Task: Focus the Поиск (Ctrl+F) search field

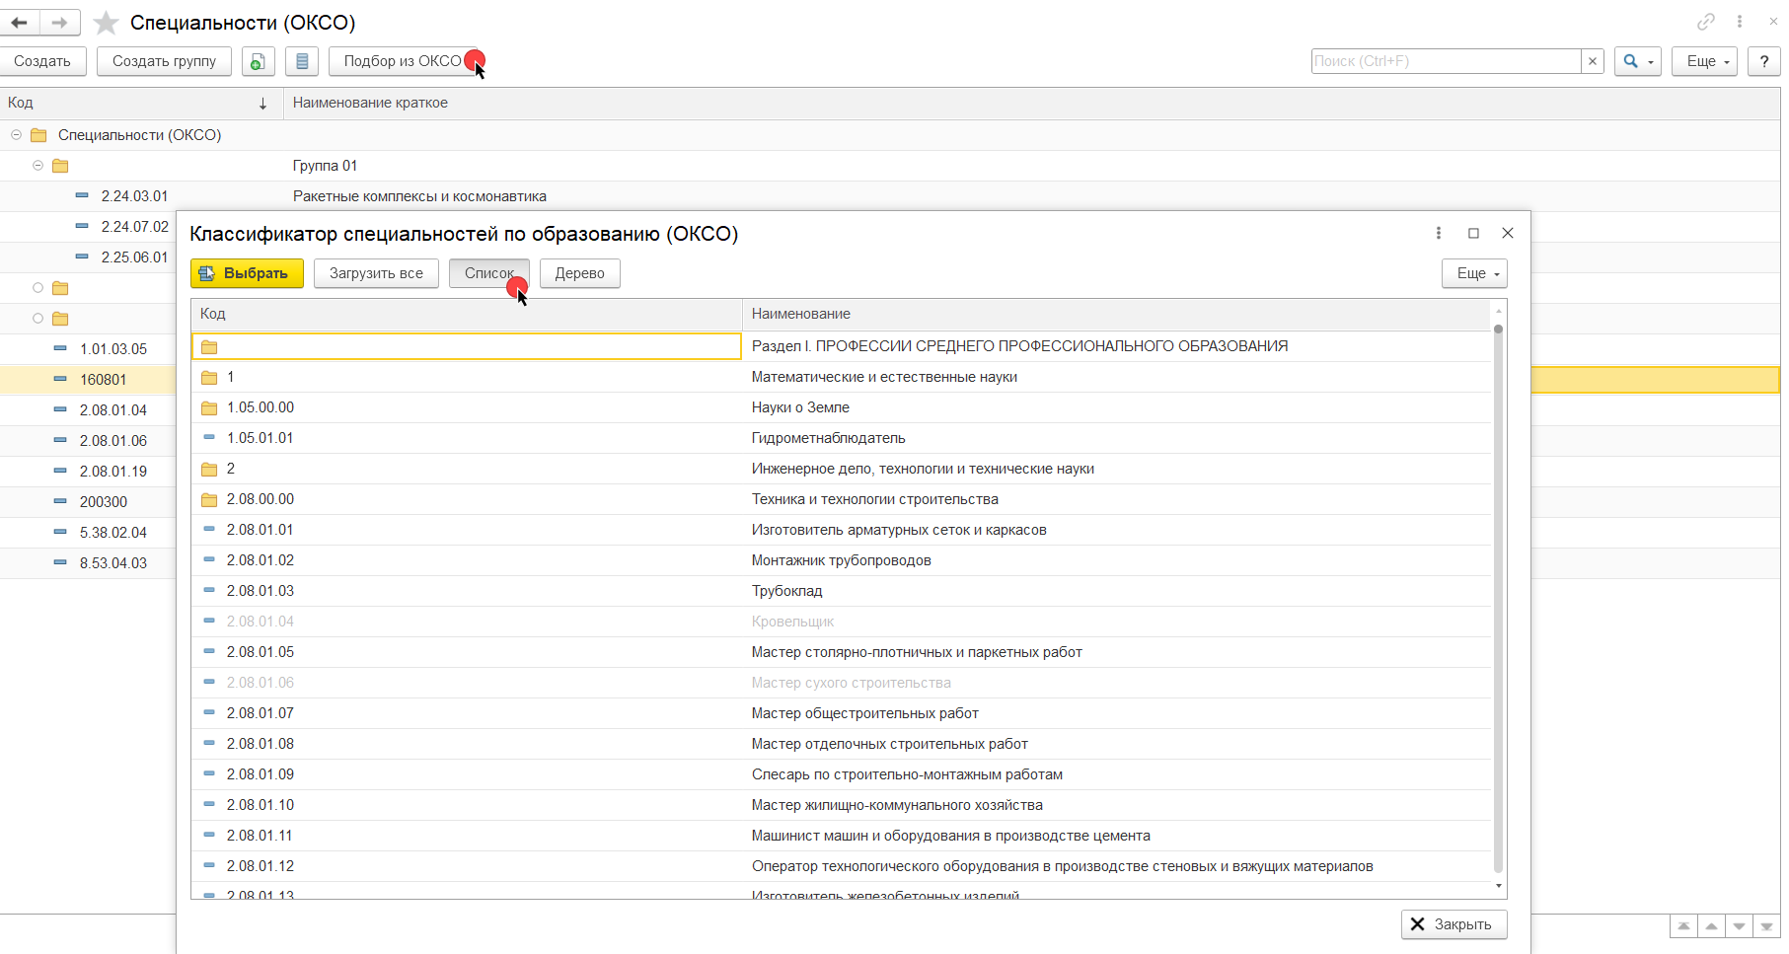Action: (1446, 61)
